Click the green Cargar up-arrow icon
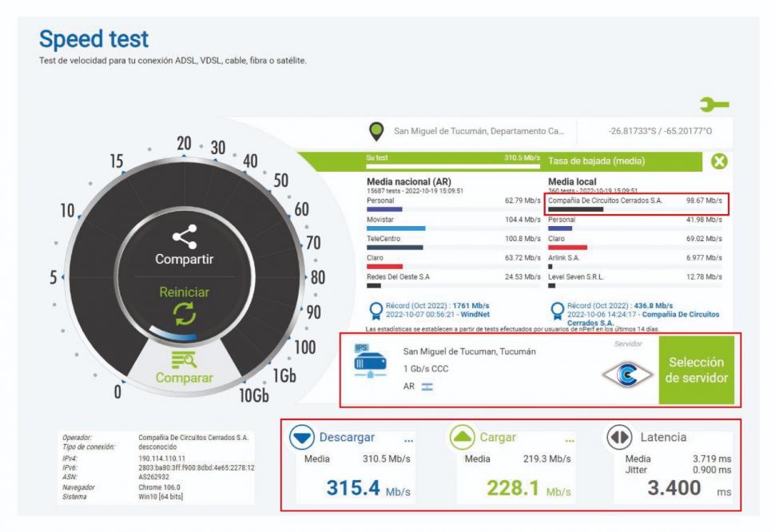The width and height of the screenshot is (775, 532). tap(463, 438)
